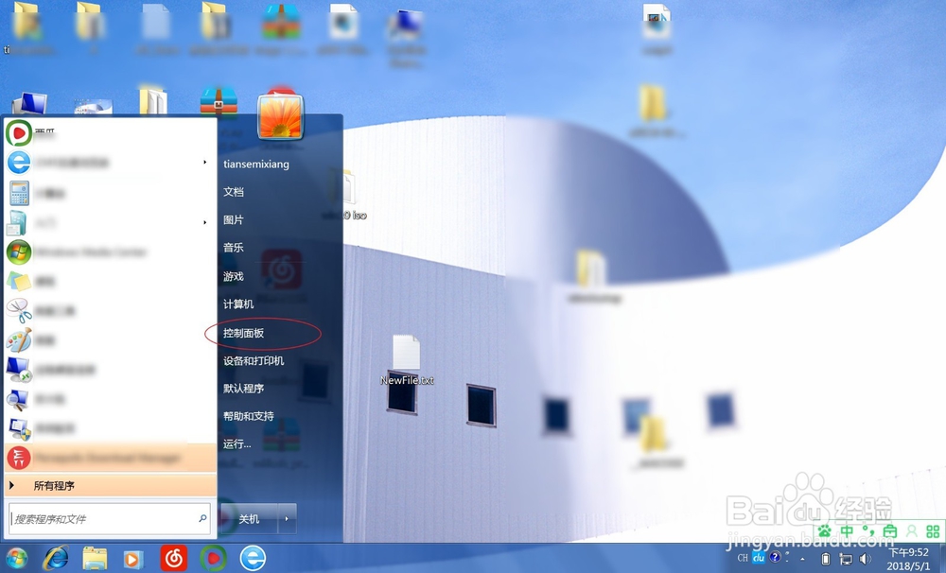Image resolution: width=946 pixels, height=573 pixels.
Task: Open the network status tray icon
Action: tap(846, 559)
